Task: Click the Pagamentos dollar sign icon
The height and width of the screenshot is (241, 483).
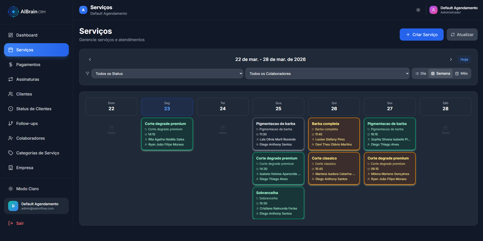Action: [x=11, y=65]
